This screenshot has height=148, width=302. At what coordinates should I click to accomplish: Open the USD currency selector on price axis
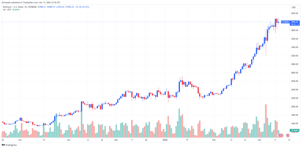pyautogui.click(x=293, y=7)
